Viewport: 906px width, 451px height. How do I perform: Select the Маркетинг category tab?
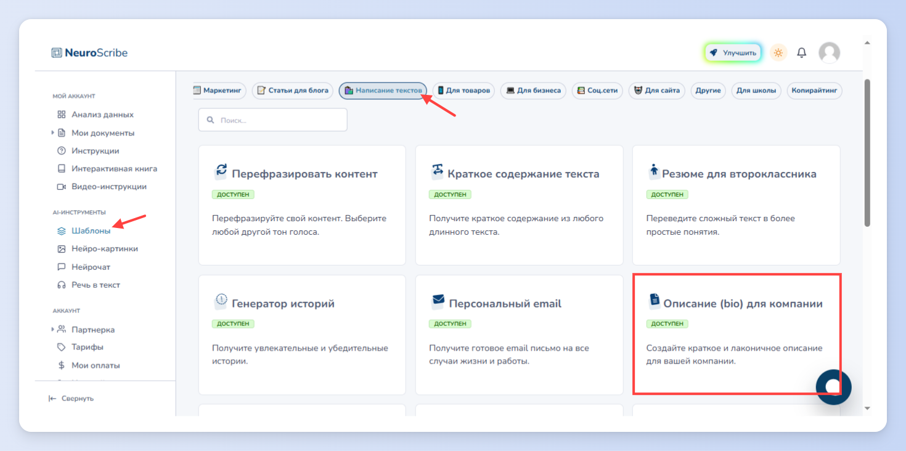pos(219,91)
